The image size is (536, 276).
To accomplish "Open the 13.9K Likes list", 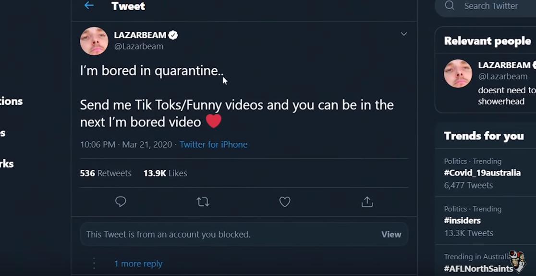I will tap(165, 173).
